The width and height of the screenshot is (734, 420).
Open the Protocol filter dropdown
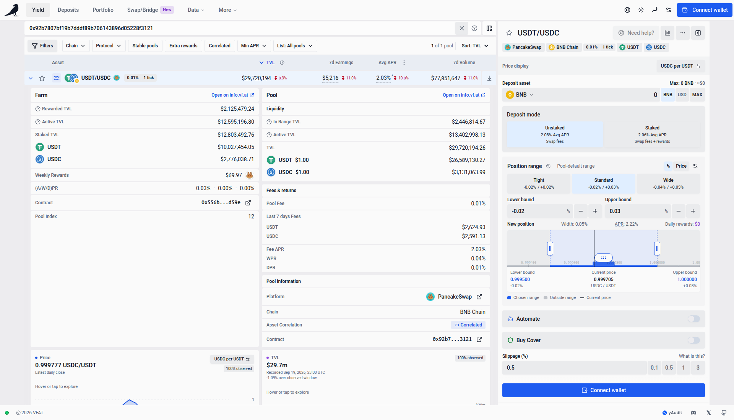(109, 46)
